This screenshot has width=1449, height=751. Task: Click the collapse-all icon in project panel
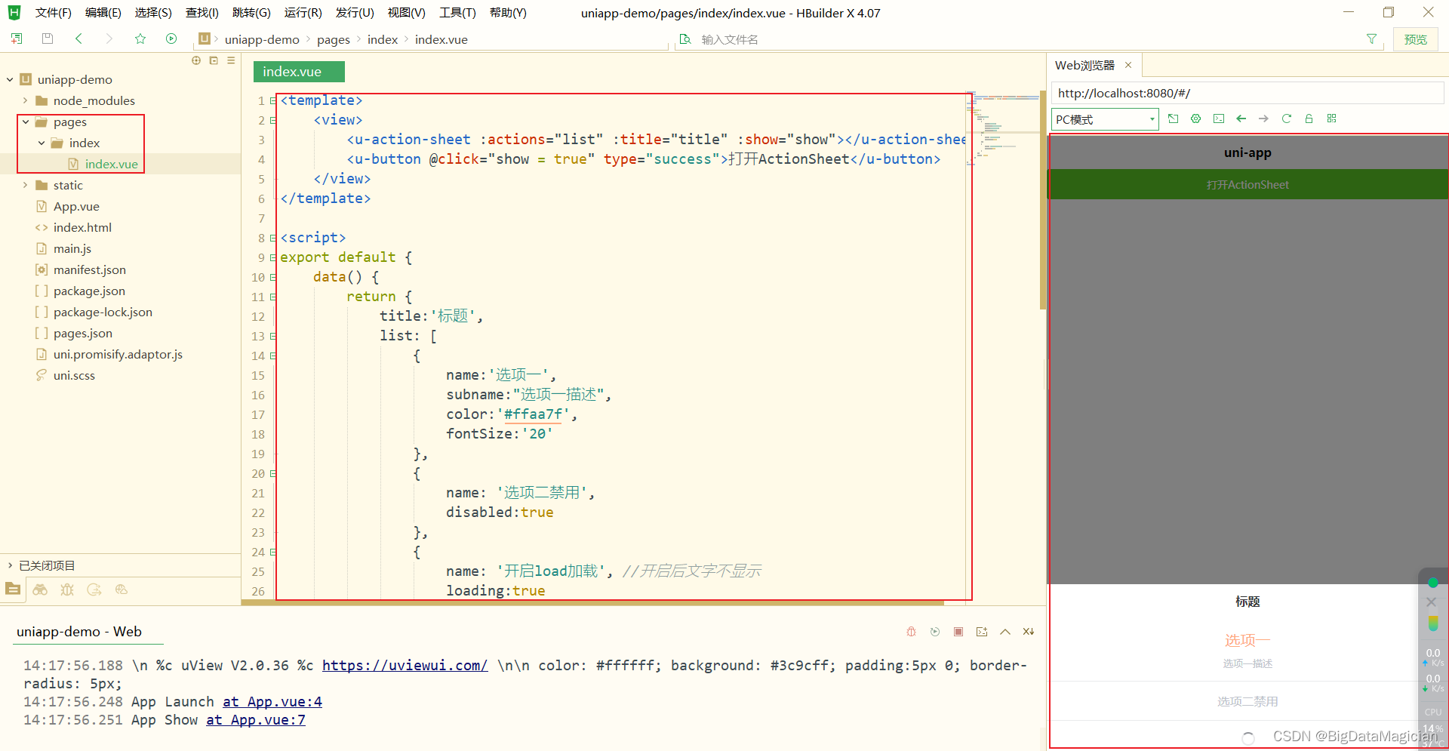point(214,60)
